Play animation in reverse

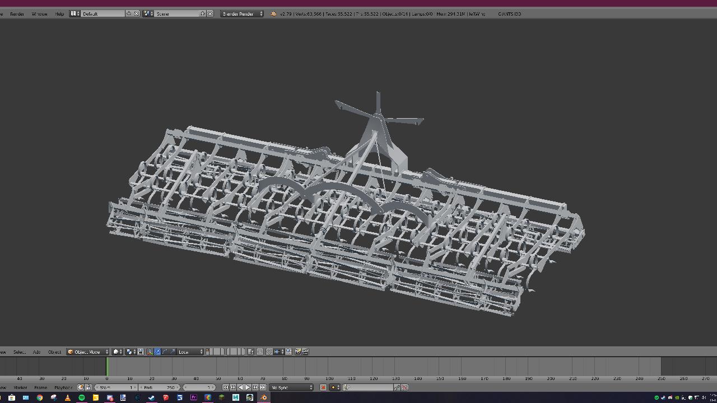[x=240, y=387]
